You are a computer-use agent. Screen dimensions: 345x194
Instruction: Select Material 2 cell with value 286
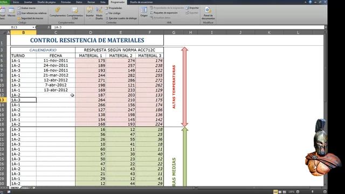pyautogui.click(x=121, y=80)
